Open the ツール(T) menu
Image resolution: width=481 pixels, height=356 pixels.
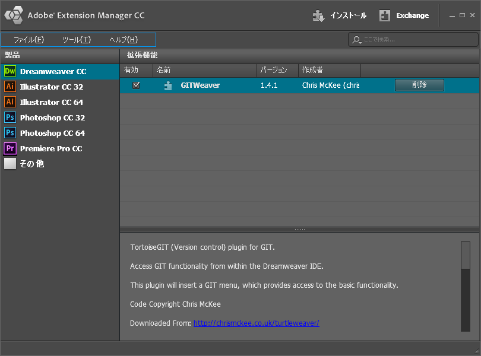coord(77,40)
